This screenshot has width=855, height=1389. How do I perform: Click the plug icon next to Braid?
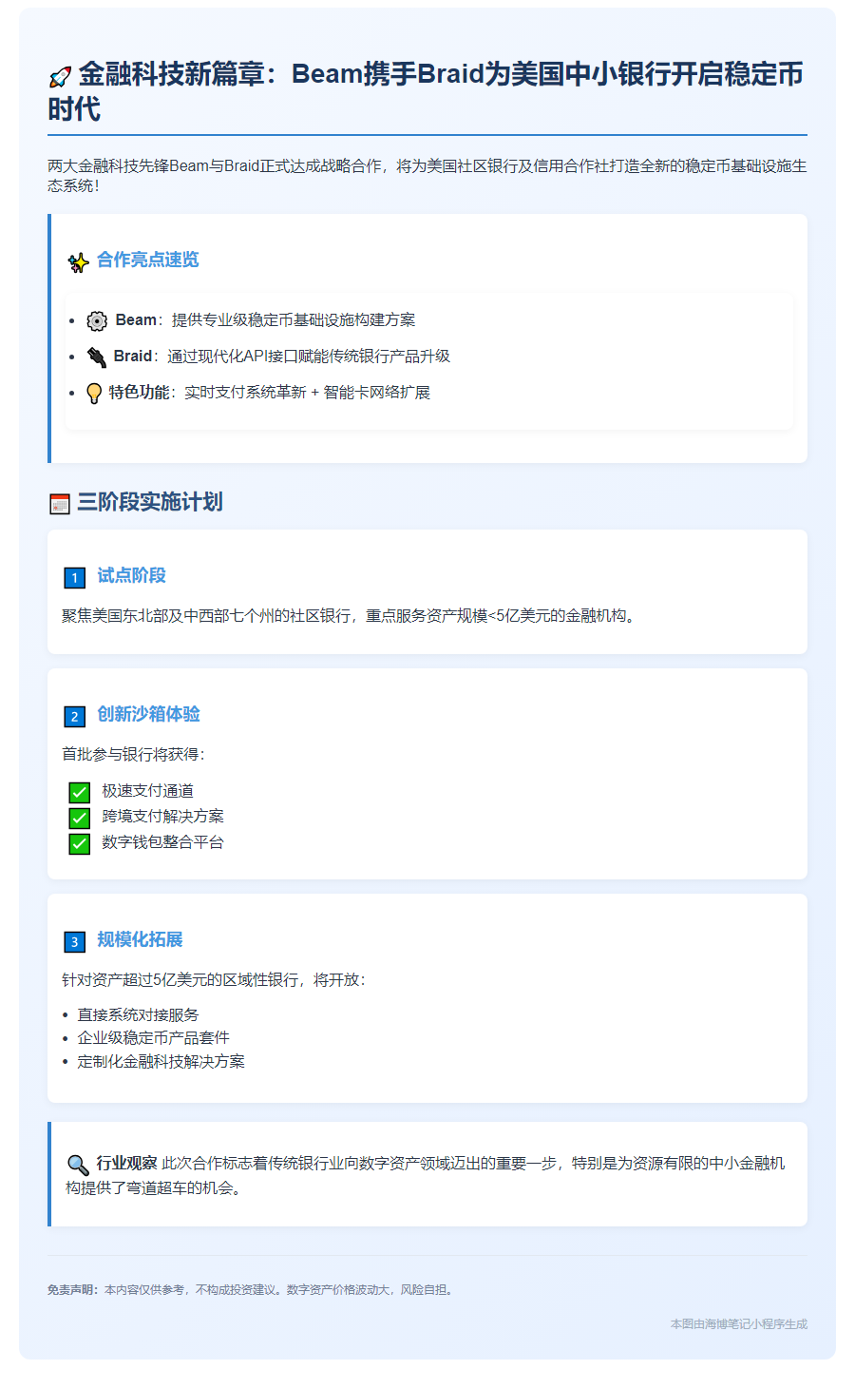[96, 357]
